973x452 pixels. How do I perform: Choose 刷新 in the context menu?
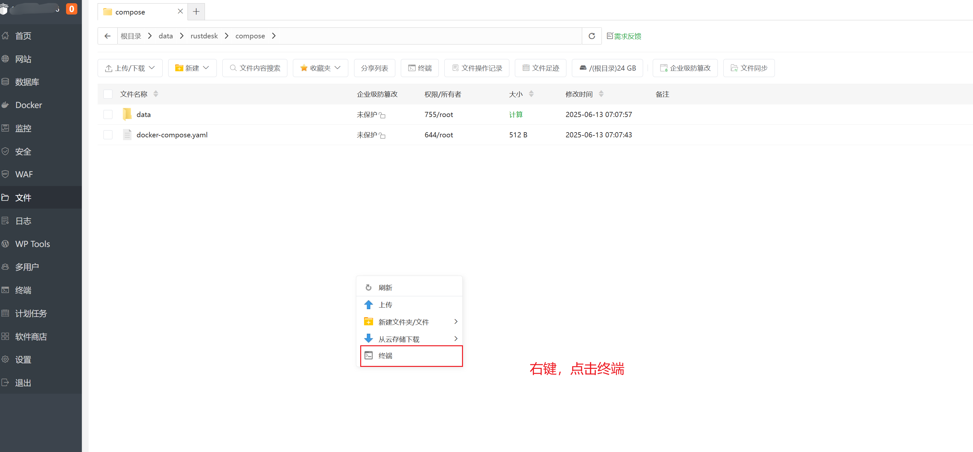[x=385, y=288]
